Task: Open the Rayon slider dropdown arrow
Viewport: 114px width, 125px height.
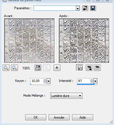Action: 49,81
